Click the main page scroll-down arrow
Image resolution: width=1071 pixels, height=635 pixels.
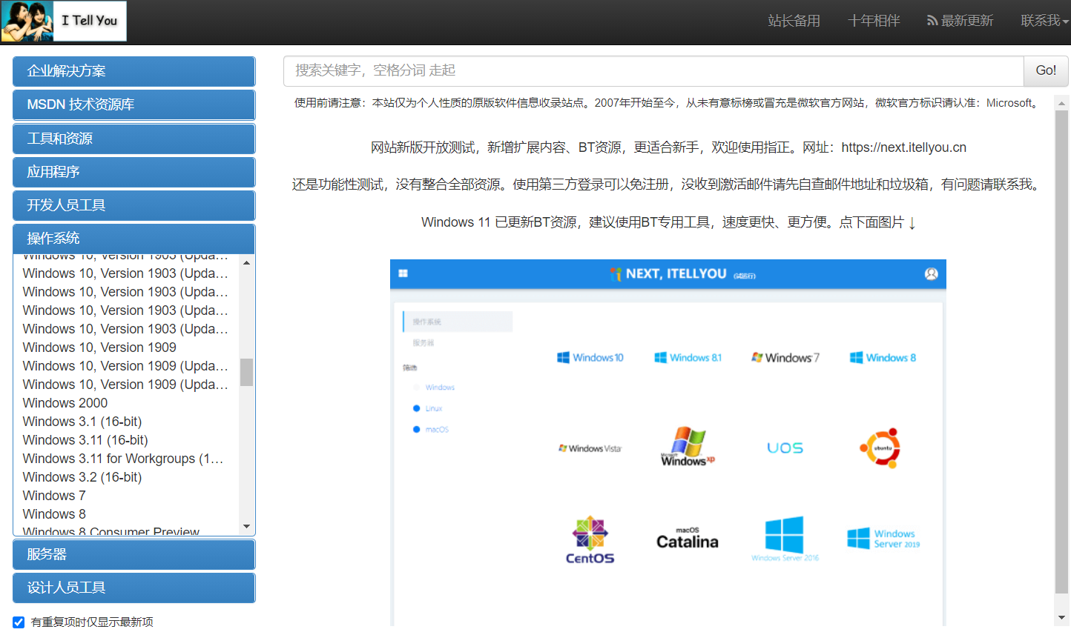[1061, 617]
